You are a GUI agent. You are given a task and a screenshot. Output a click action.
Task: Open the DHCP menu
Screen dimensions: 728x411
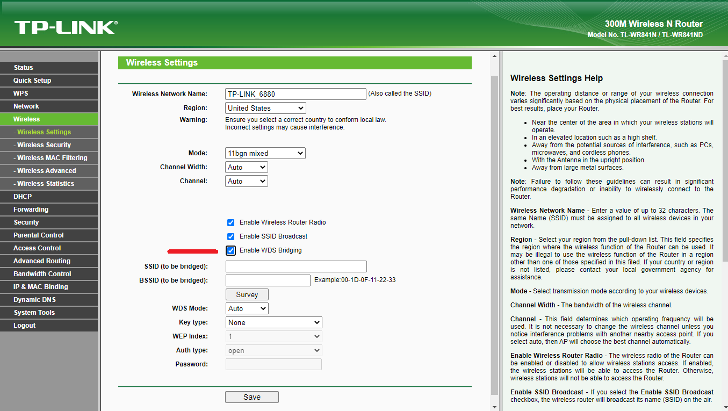[49, 197]
